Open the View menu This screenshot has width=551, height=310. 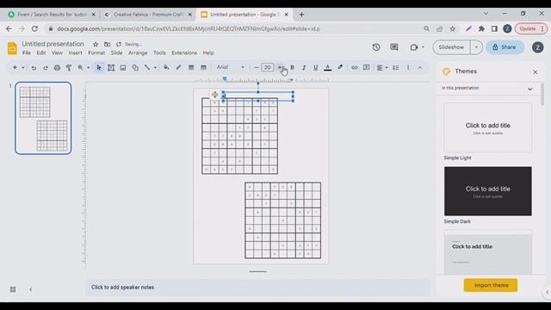[57, 53]
